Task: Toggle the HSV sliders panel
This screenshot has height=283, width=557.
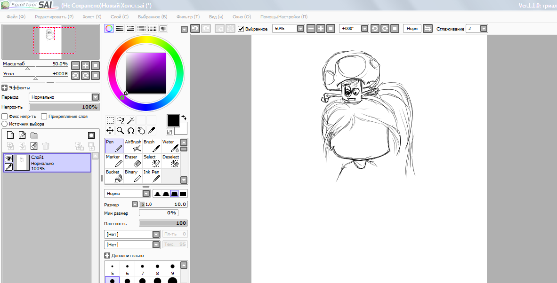Action: 130,29
